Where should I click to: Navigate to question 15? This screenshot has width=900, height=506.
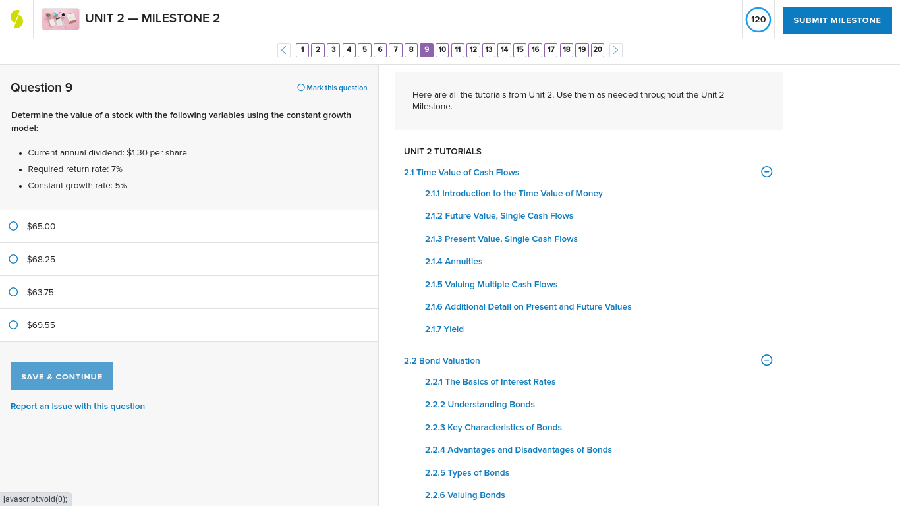(x=520, y=50)
